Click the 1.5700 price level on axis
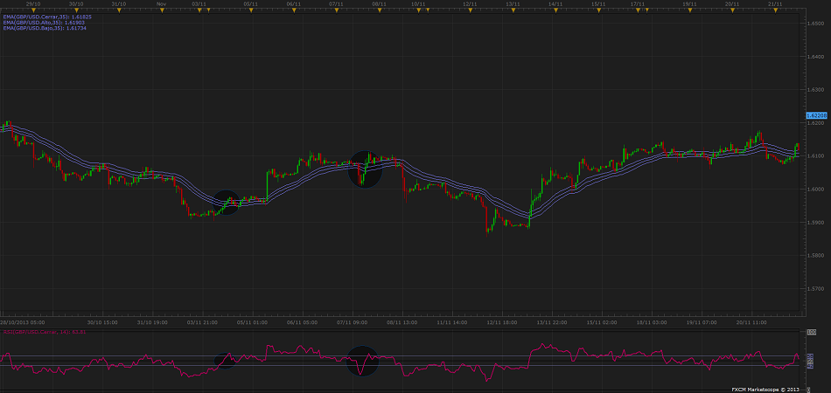Viewport: 831px width, 393px height. (x=815, y=288)
